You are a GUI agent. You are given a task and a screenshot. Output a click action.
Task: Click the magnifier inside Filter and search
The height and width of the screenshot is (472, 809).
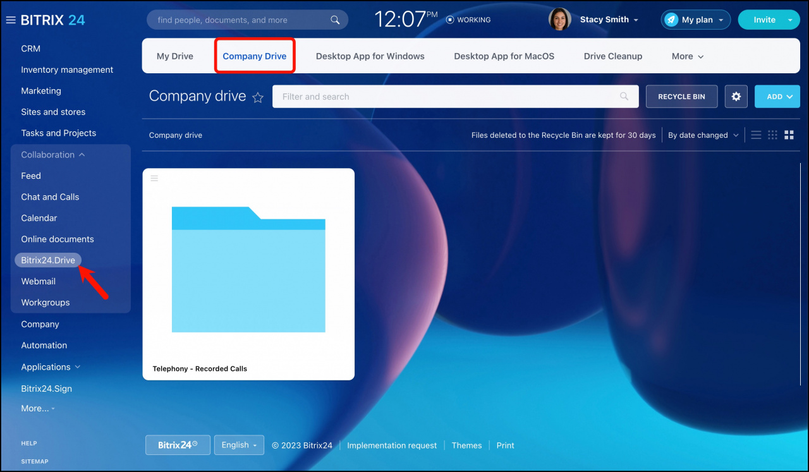[624, 97]
